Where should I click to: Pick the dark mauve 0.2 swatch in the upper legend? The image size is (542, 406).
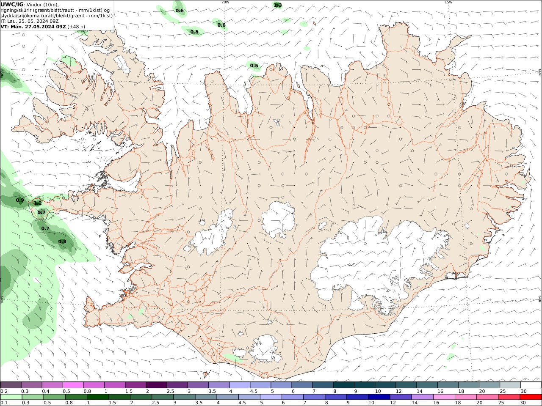tap(11, 385)
